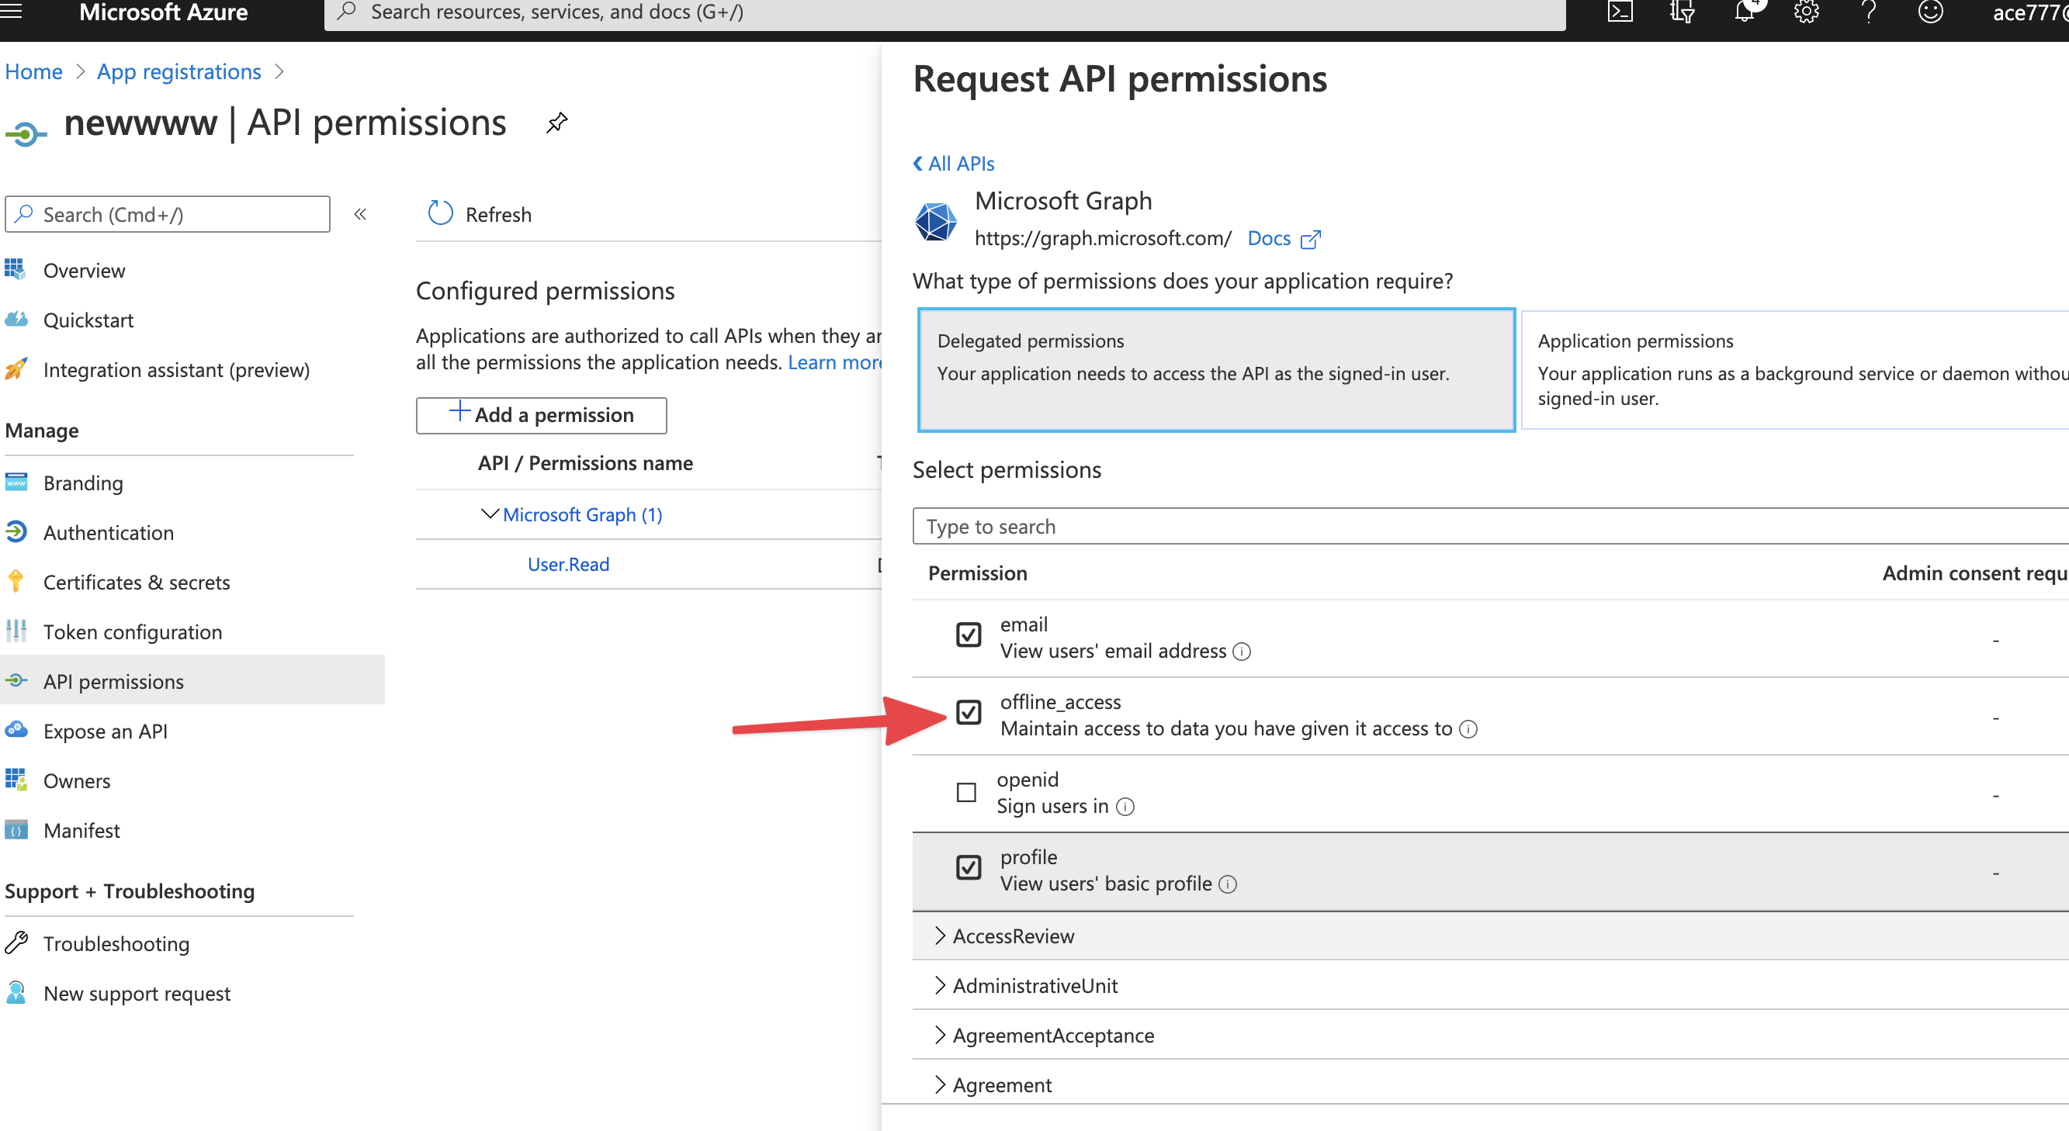Check the openid permission checkbox
Screen dimensions: 2069x1131
tap(966, 793)
